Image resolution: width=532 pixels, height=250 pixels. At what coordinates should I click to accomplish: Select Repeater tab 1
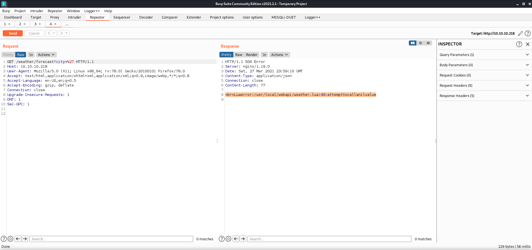[x=5, y=24]
